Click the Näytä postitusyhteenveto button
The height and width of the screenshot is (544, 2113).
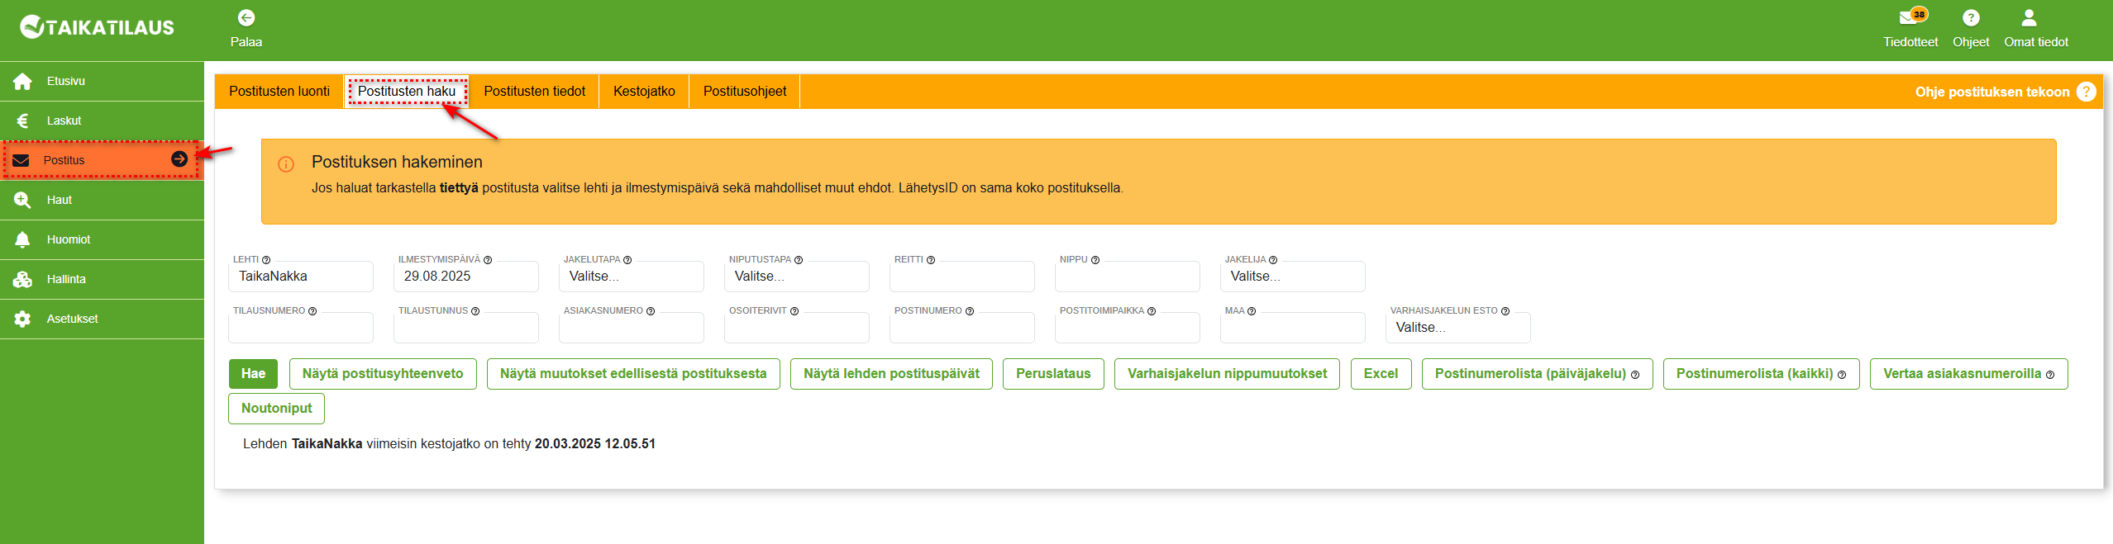[x=383, y=374]
